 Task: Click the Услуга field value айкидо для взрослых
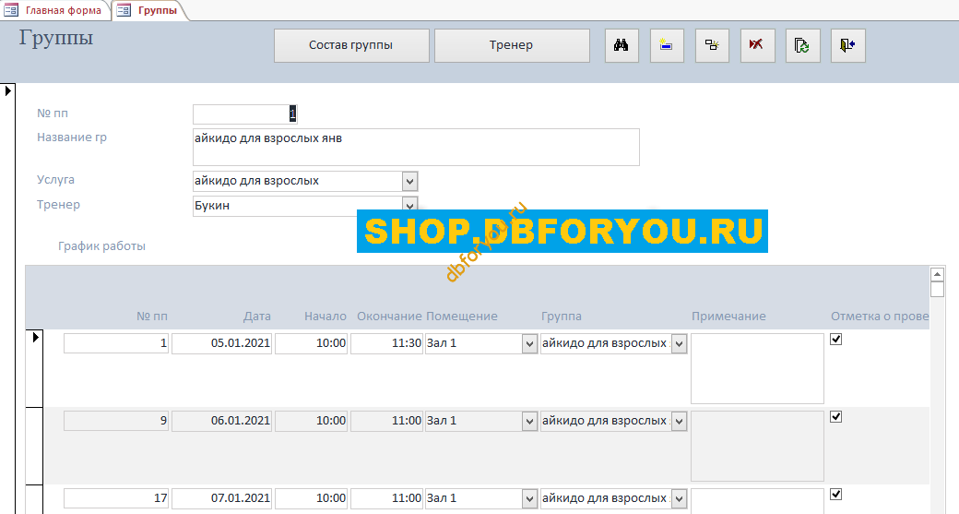[298, 181]
